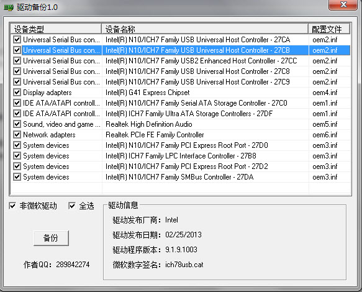Toggle LPC Interface Controller 27B8 checkbox
Screen dimensions: 362x292
(x=17, y=156)
